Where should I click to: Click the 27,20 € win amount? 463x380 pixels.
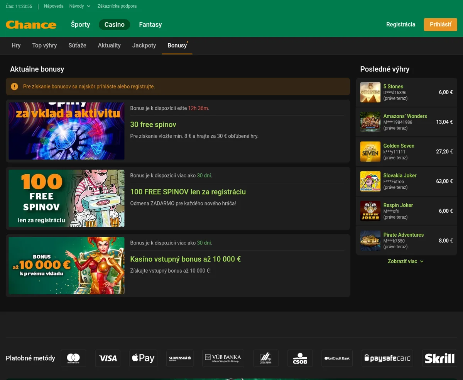pyautogui.click(x=444, y=152)
